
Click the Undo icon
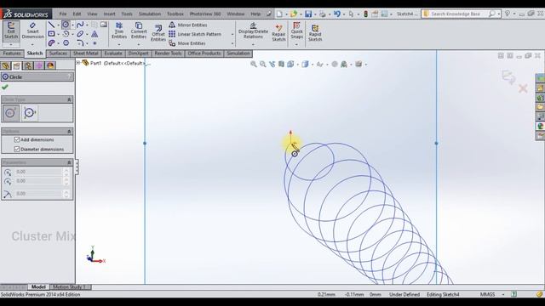tap(337, 14)
